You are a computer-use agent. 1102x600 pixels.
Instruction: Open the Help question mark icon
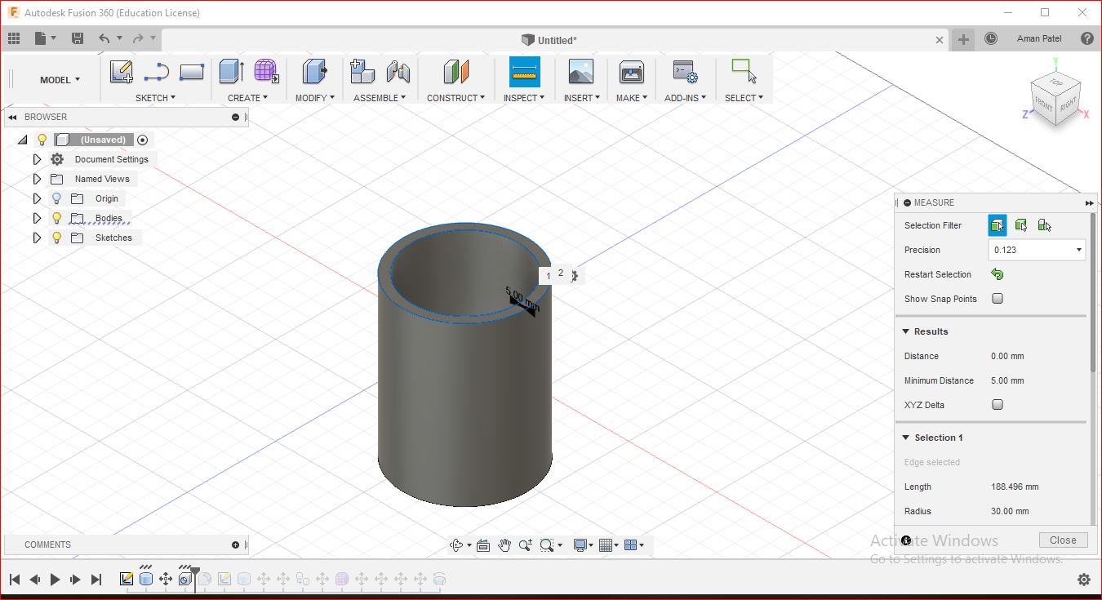click(1087, 38)
